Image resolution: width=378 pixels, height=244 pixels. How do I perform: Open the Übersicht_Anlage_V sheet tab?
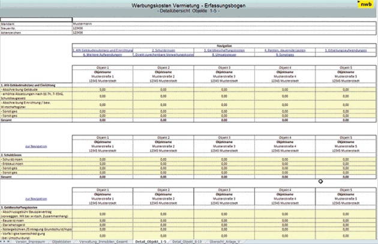point(226,240)
